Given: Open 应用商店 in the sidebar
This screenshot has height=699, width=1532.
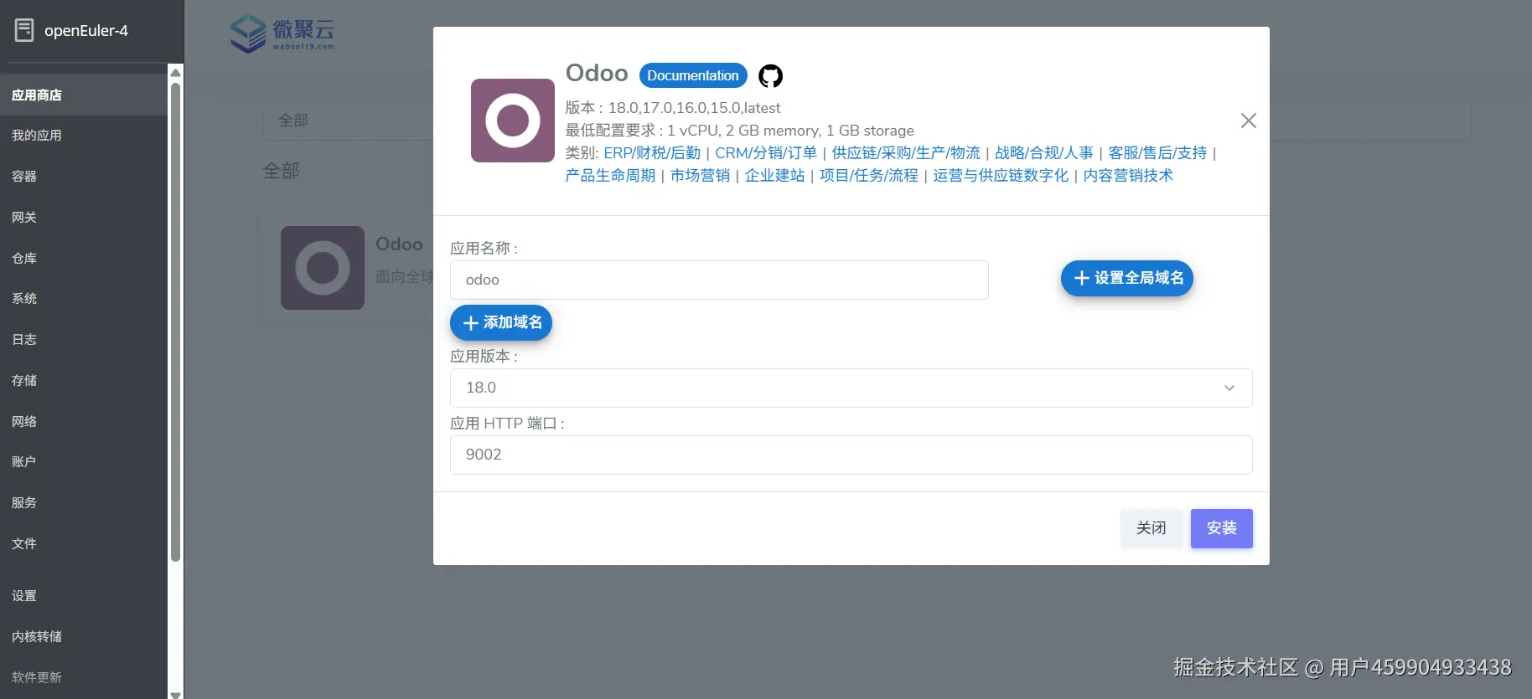Looking at the screenshot, I should pos(84,95).
